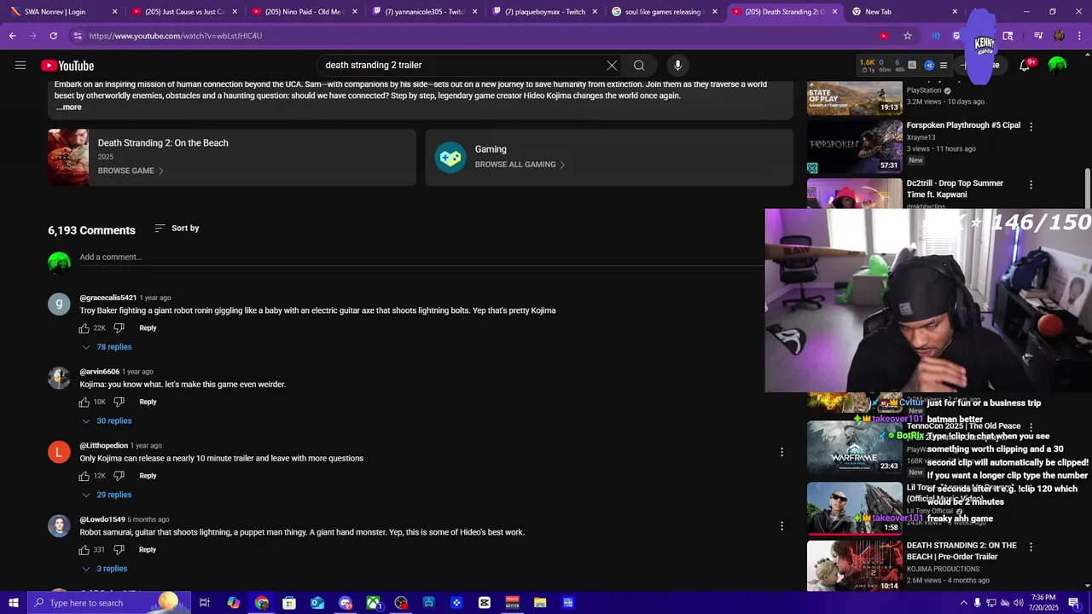The image size is (1092, 614).
Task: Open Browse Game for Death Stranding 2
Action: (131, 171)
